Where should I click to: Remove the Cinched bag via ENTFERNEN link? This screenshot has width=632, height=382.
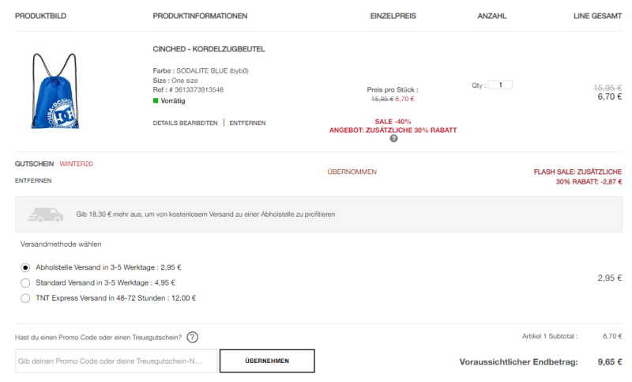[x=247, y=123]
